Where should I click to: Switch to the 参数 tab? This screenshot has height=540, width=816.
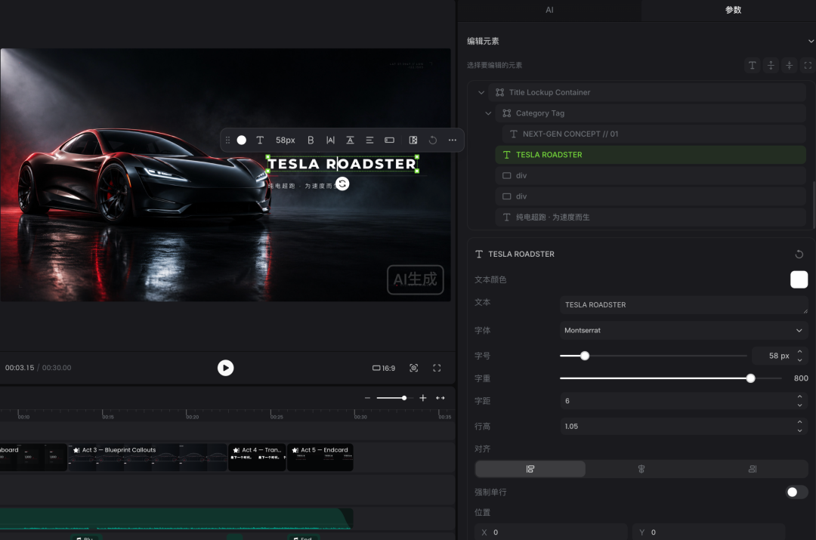[733, 10]
